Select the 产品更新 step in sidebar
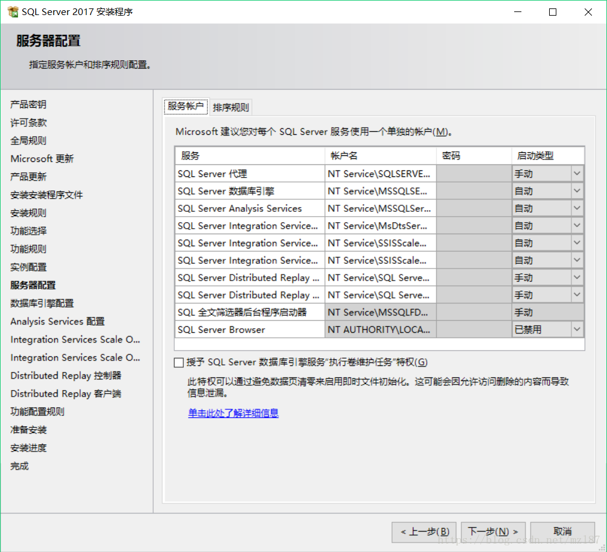This screenshot has height=552, width=607. click(x=28, y=176)
